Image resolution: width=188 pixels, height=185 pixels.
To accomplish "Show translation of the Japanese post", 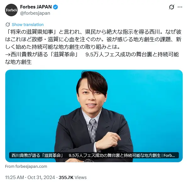I will click(28, 24).
